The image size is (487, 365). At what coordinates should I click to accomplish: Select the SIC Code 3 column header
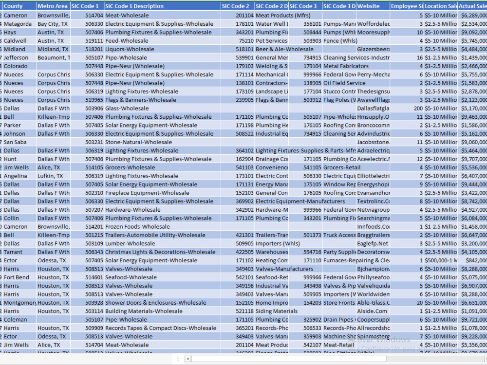coord(305,6)
